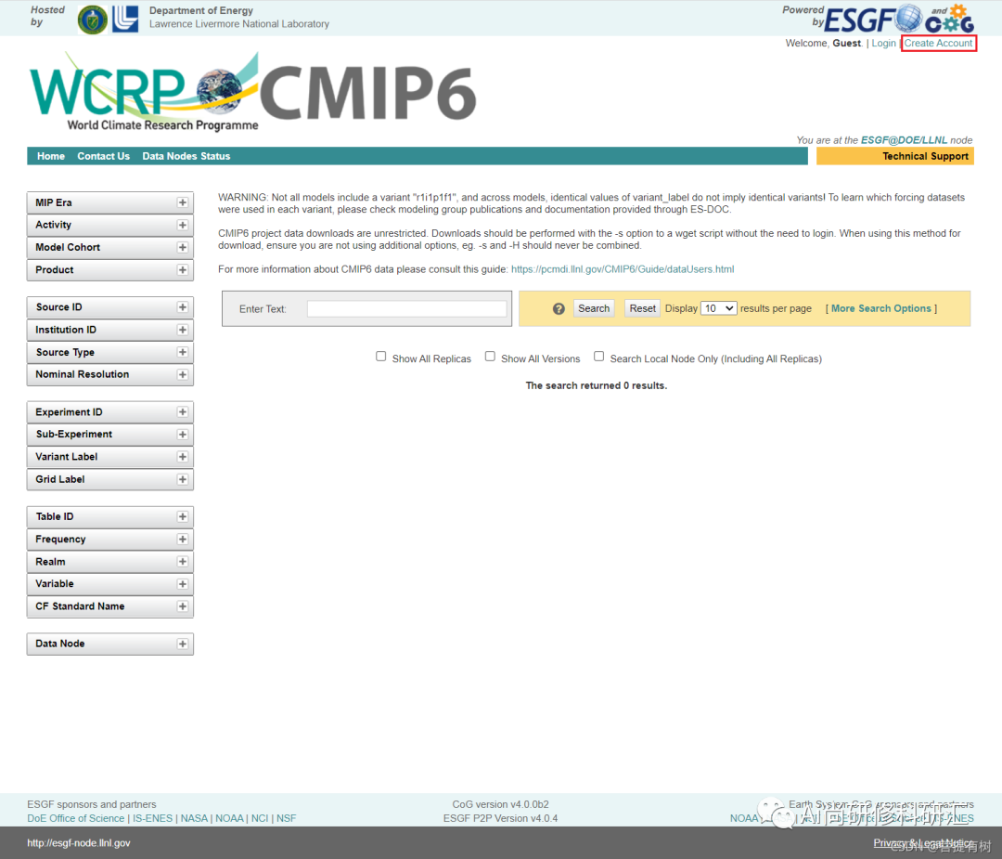
Task: Enable the Show All Replicas checkbox
Action: [380, 356]
